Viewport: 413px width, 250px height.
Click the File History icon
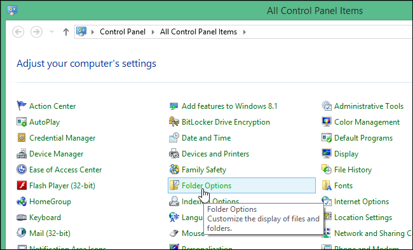pos(327,169)
